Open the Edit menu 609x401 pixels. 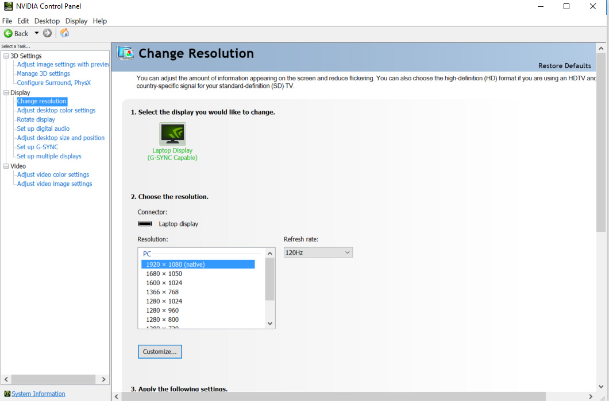click(x=24, y=21)
